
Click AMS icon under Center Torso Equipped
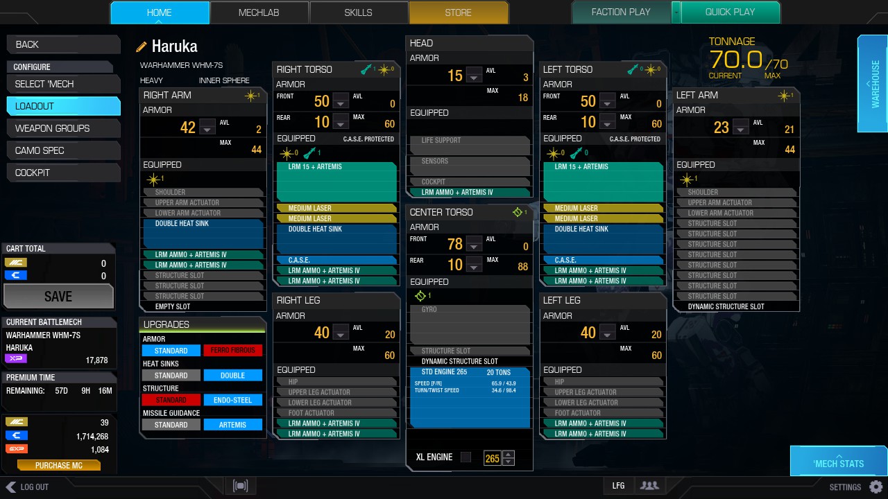click(419, 296)
